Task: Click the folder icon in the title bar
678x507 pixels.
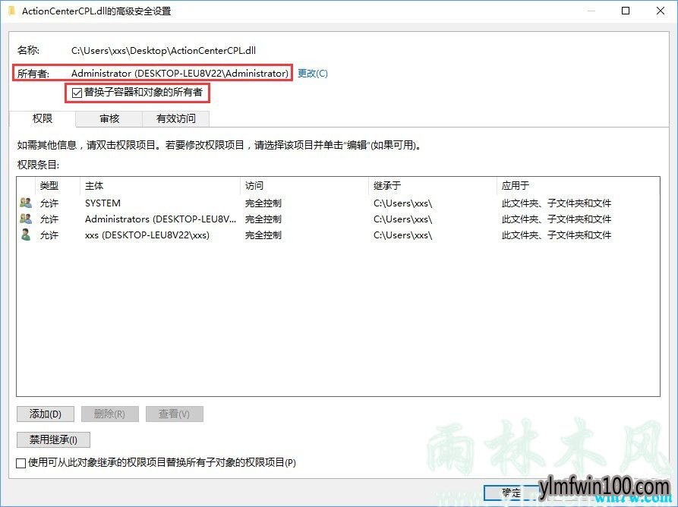Action: [12, 11]
